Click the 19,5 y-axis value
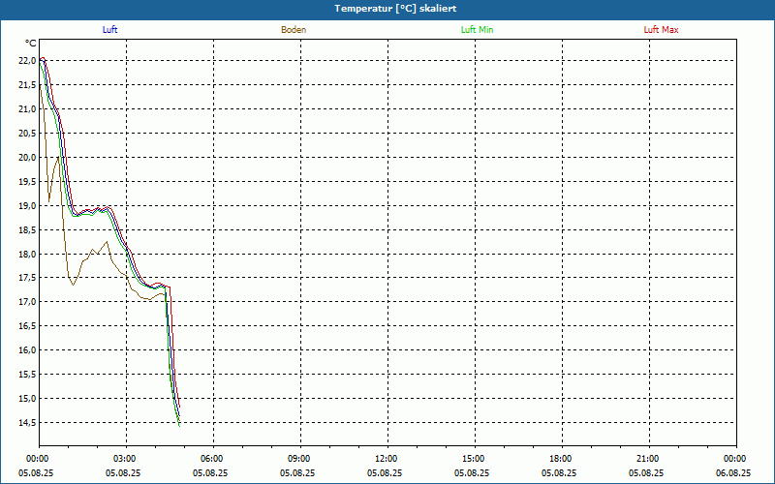 [27, 181]
